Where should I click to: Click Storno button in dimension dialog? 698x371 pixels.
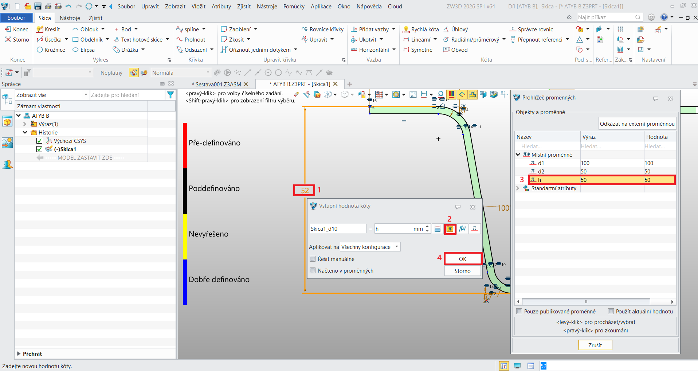[x=463, y=271]
